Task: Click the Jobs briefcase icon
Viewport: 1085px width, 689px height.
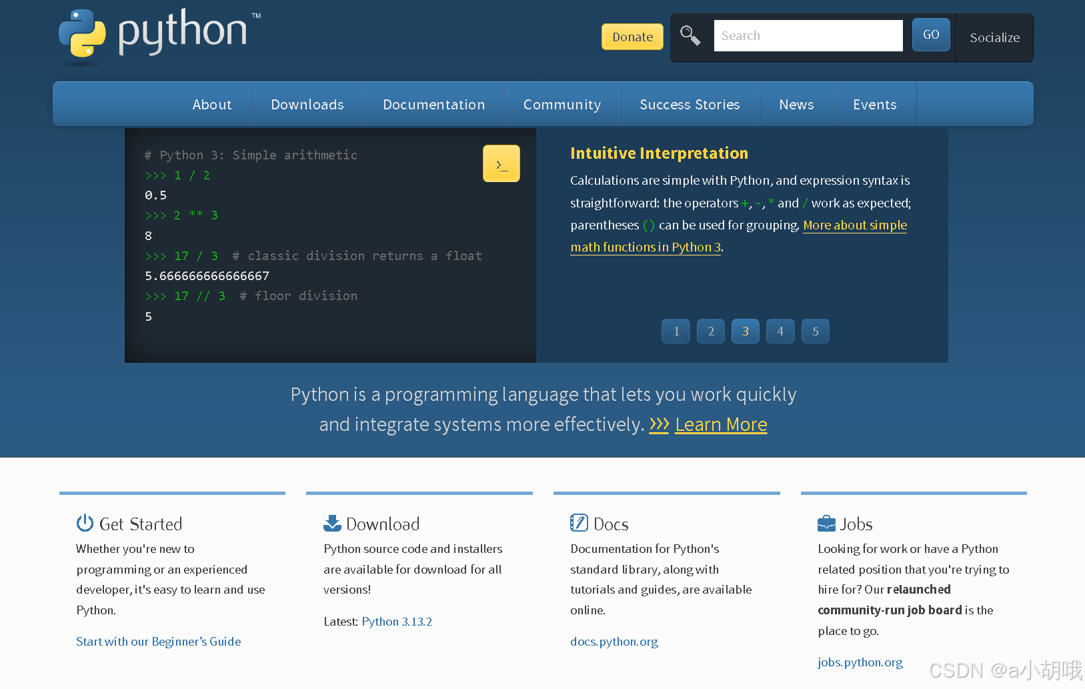Action: click(826, 523)
